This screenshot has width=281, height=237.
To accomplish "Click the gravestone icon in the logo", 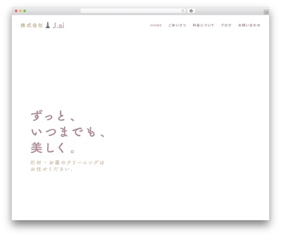I will 48,25.
